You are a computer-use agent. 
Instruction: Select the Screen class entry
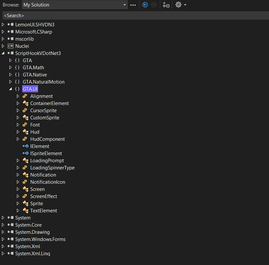[x=37, y=189]
